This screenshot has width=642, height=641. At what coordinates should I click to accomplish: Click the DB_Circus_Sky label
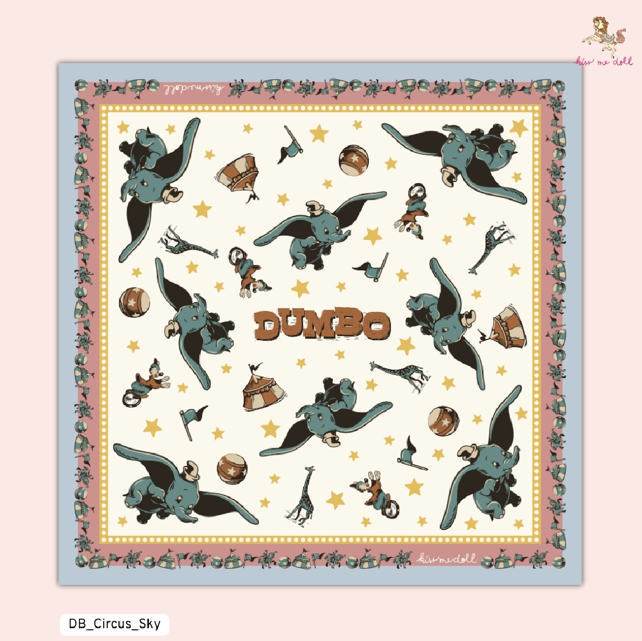coord(114,624)
